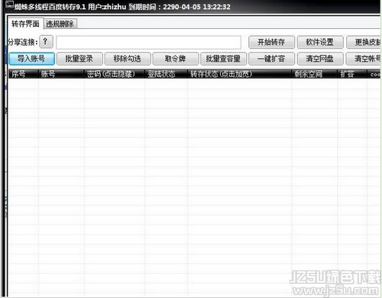The width and height of the screenshot is (382, 298).
Task: Click the 导入账号 import accounts button
Action: (31, 59)
